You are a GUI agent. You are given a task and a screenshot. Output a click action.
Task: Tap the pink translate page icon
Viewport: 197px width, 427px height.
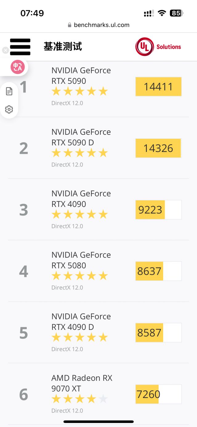coord(18,67)
